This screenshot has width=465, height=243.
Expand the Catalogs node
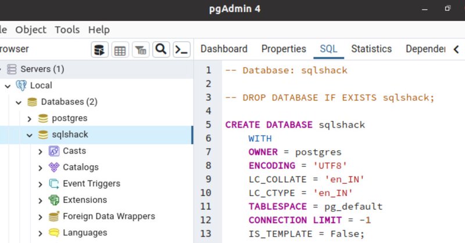tap(40, 168)
